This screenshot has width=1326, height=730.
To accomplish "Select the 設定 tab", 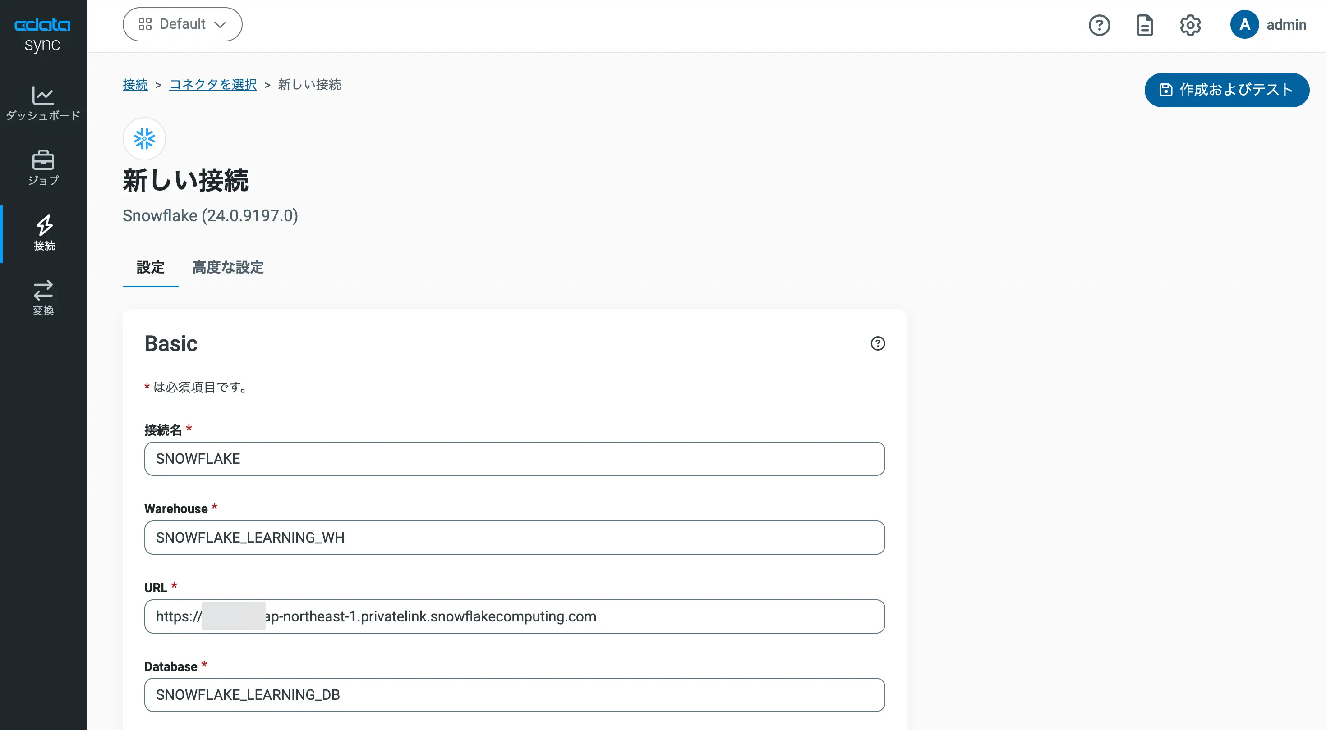I will click(x=150, y=268).
